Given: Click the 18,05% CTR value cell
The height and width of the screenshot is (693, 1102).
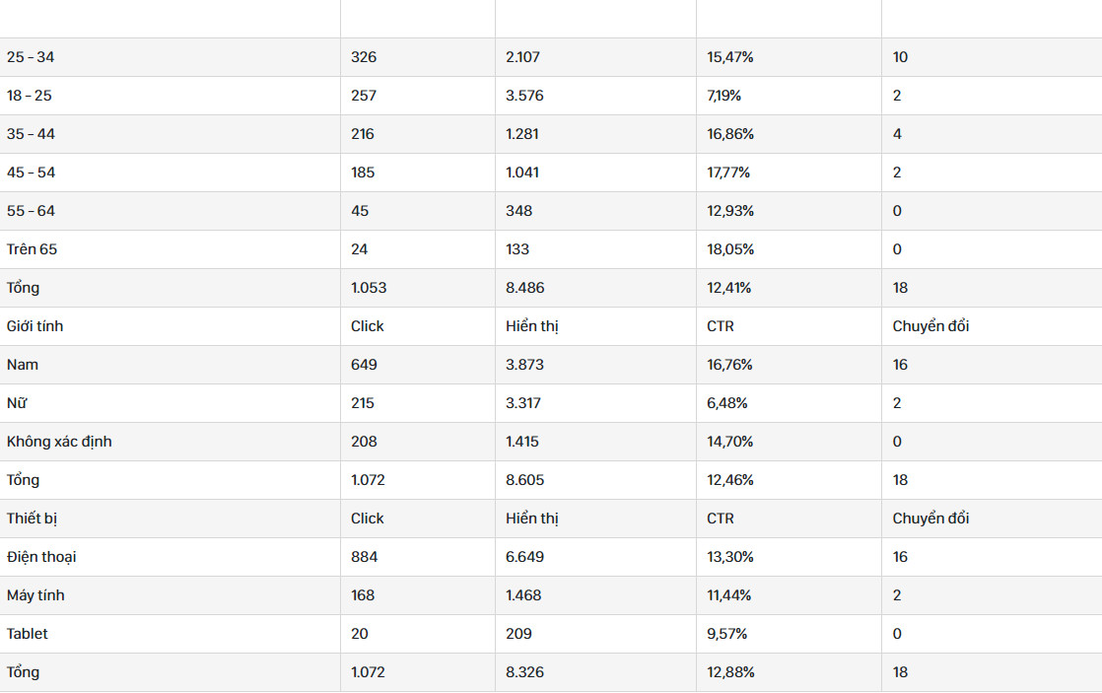Looking at the screenshot, I should [789, 249].
